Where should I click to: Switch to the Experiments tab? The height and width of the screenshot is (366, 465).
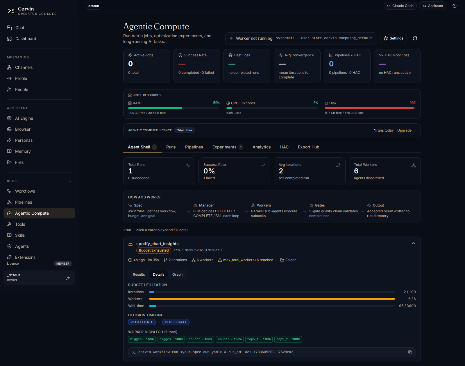click(228, 147)
